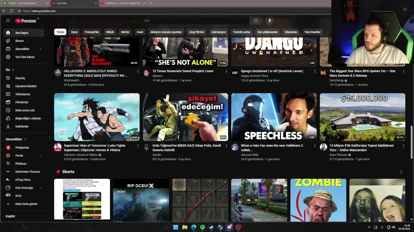Click the YouTube search field

(x=195, y=21)
